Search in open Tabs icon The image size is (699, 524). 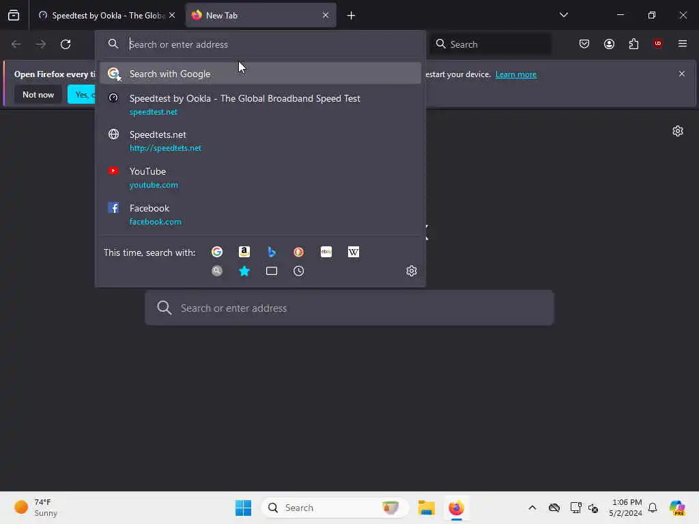click(x=272, y=271)
